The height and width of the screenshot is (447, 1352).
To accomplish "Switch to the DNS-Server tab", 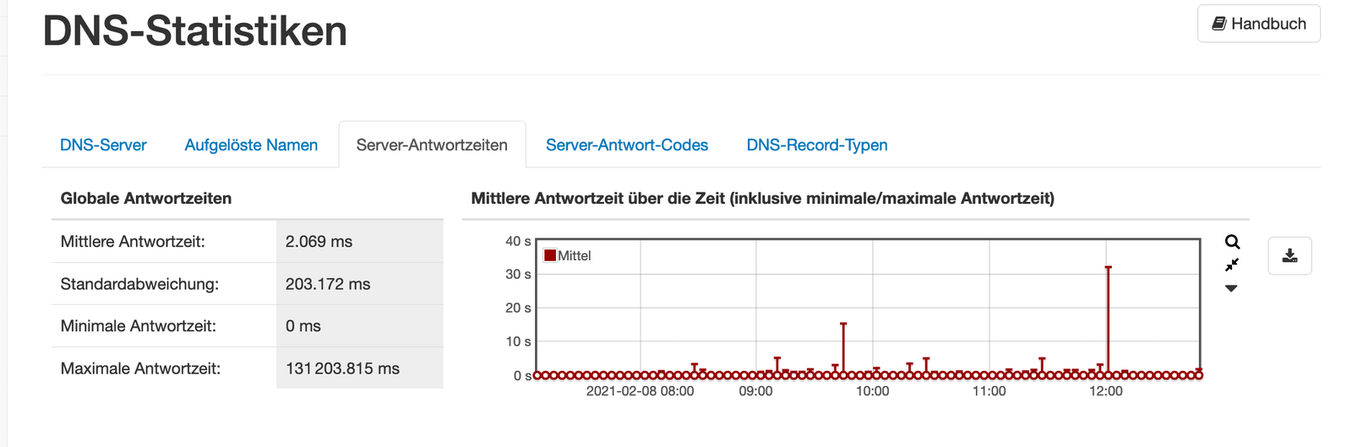I will point(103,145).
